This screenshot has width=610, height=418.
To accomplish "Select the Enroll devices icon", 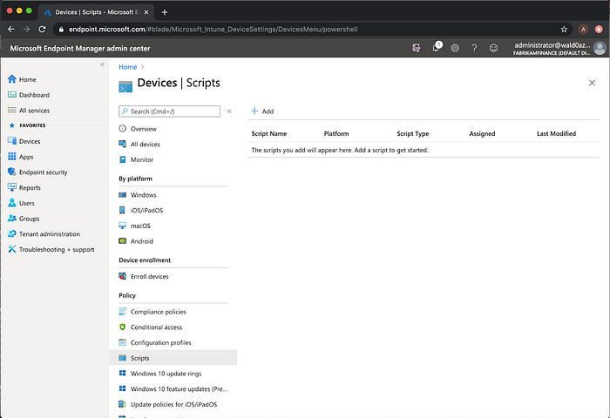I will click(x=123, y=276).
